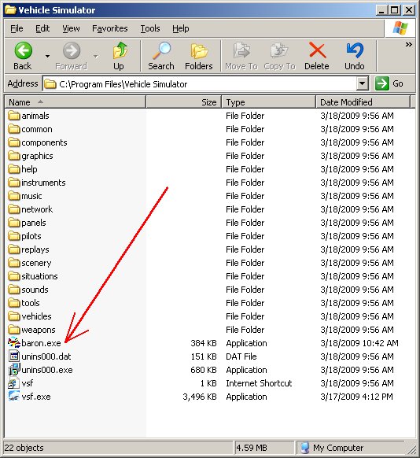Click the Delete toolbar button
This screenshot has width=420, height=458.
pos(317,56)
